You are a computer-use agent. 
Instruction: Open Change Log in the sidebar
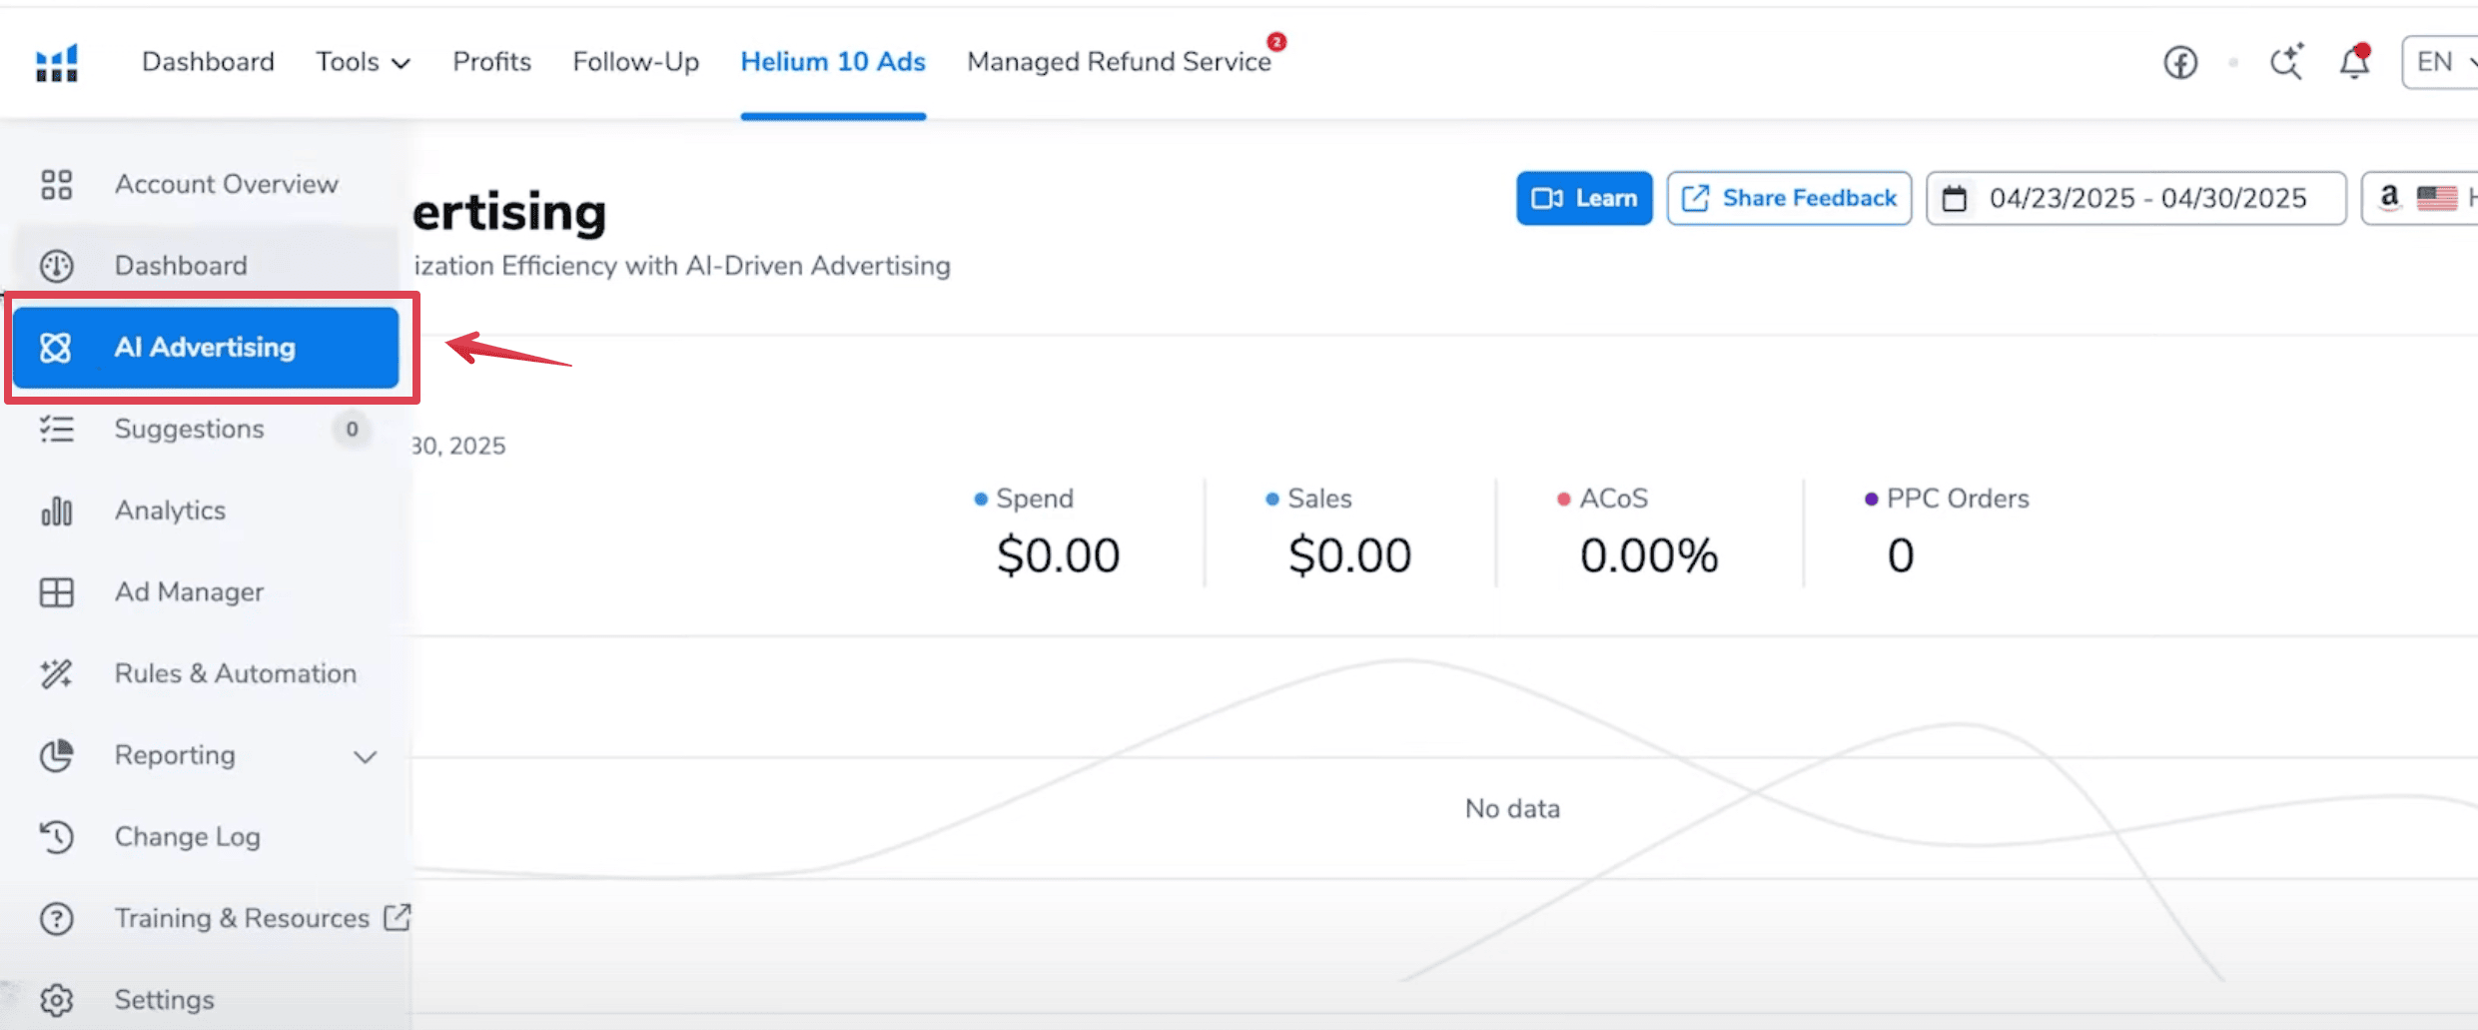pyautogui.click(x=187, y=836)
